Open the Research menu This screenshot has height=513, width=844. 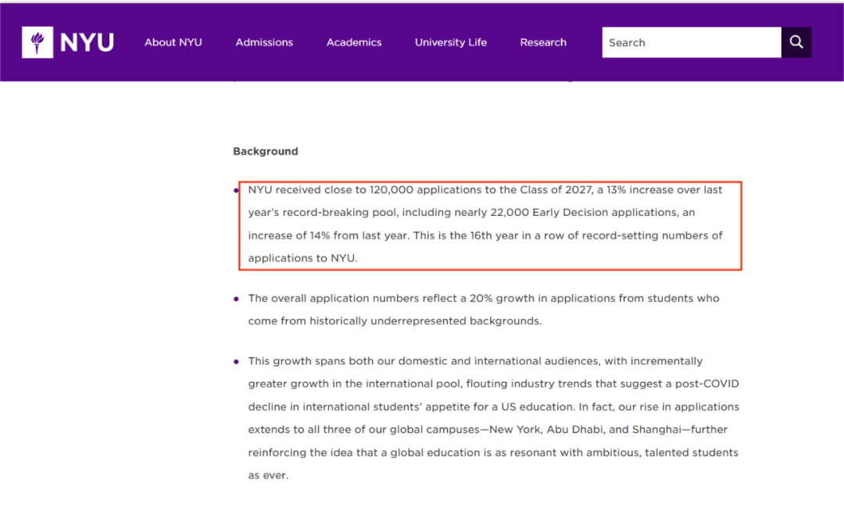tap(543, 42)
